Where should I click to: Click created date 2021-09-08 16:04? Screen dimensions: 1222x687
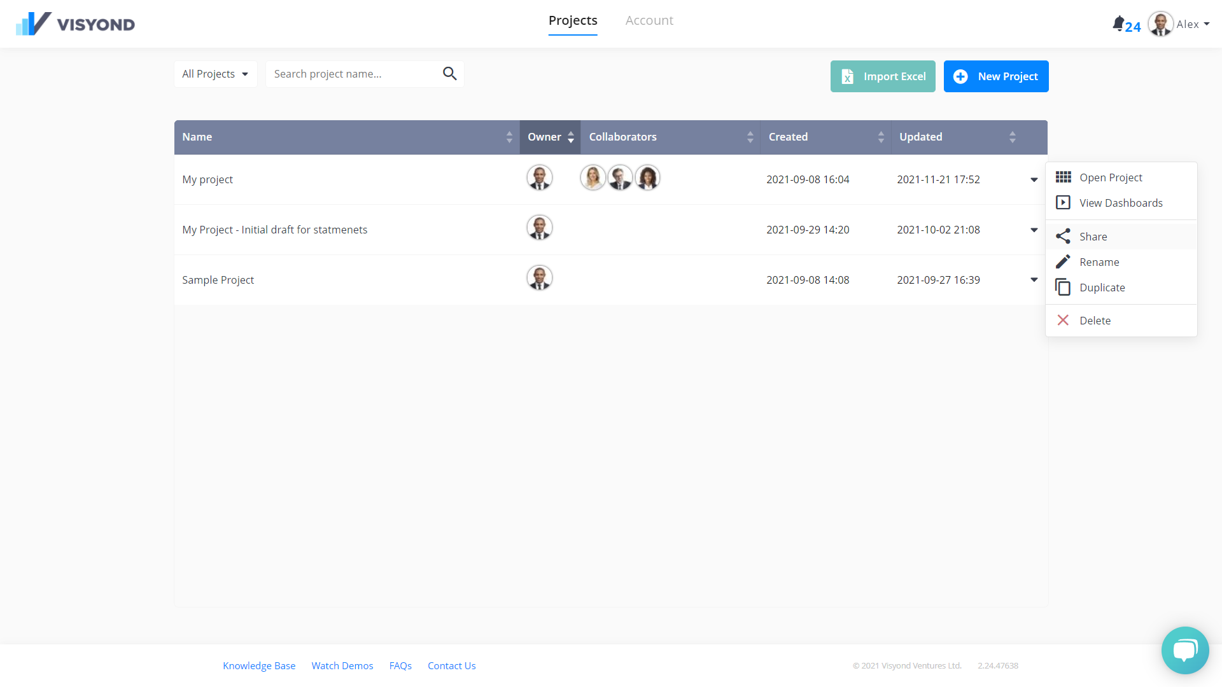[x=808, y=179]
